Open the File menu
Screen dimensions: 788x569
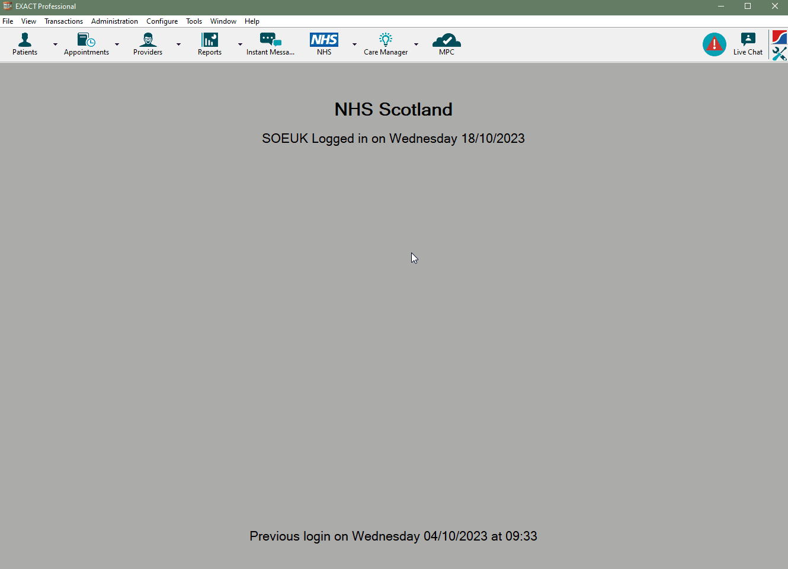pos(8,21)
